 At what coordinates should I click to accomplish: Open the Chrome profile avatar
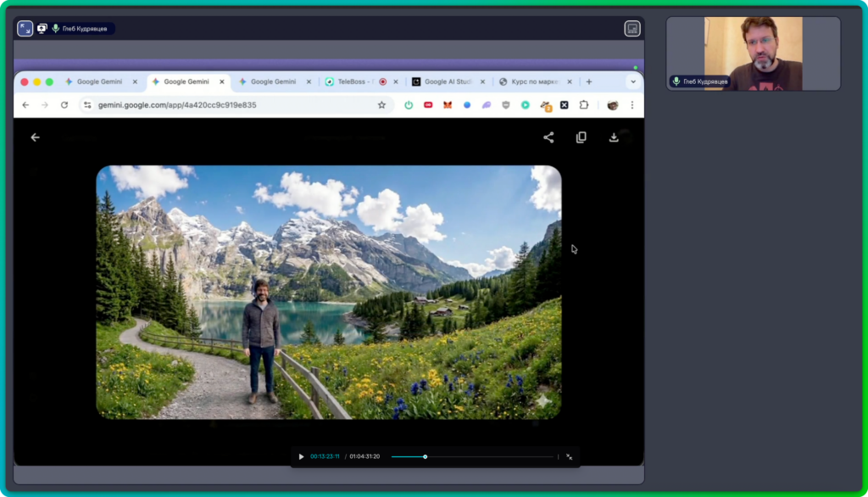(612, 105)
